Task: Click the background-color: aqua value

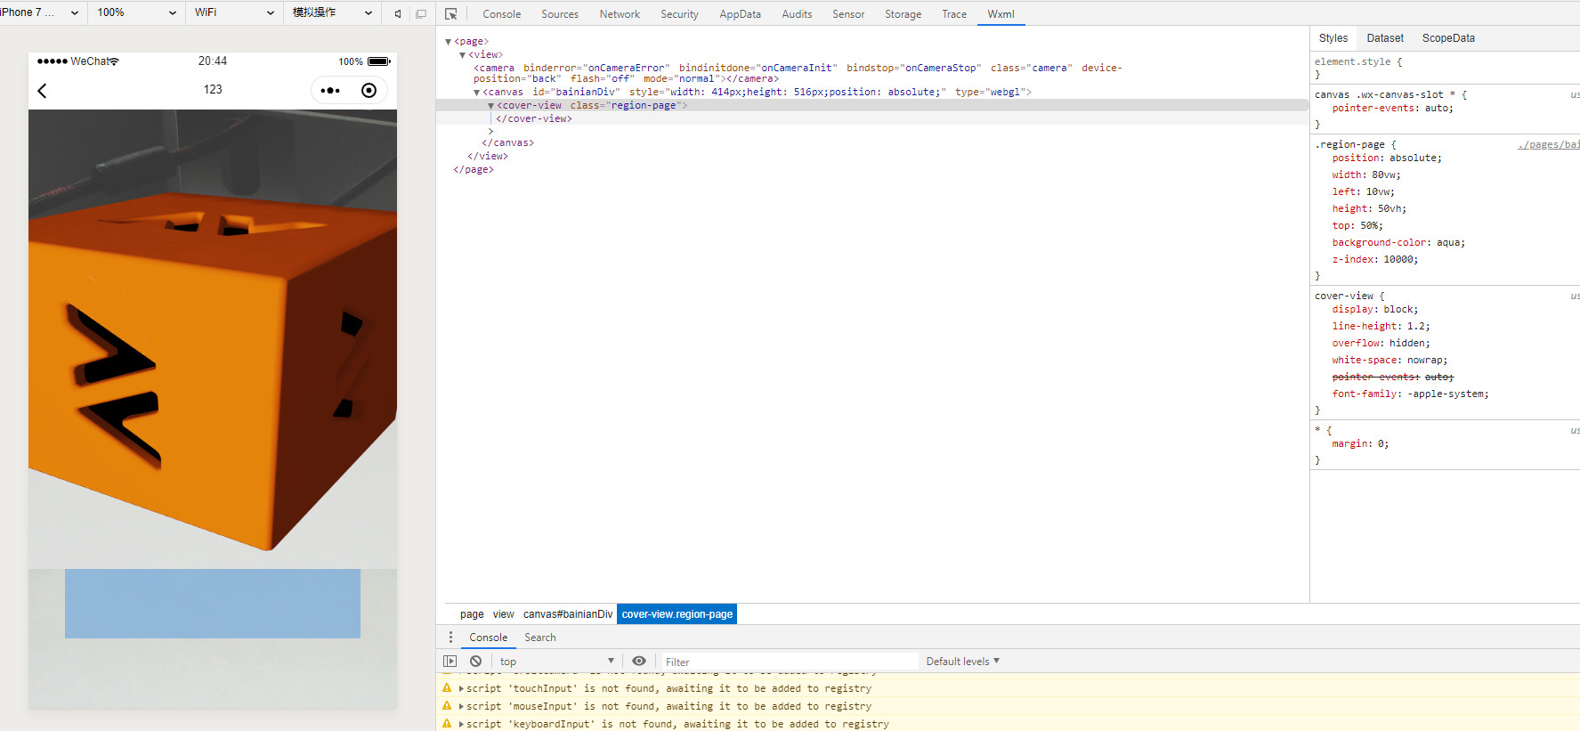Action: tap(1450, 242)
